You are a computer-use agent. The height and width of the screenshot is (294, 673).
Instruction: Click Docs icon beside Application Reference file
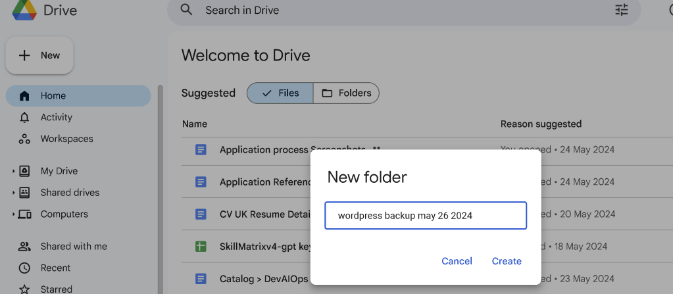click(x=201, y=182)
